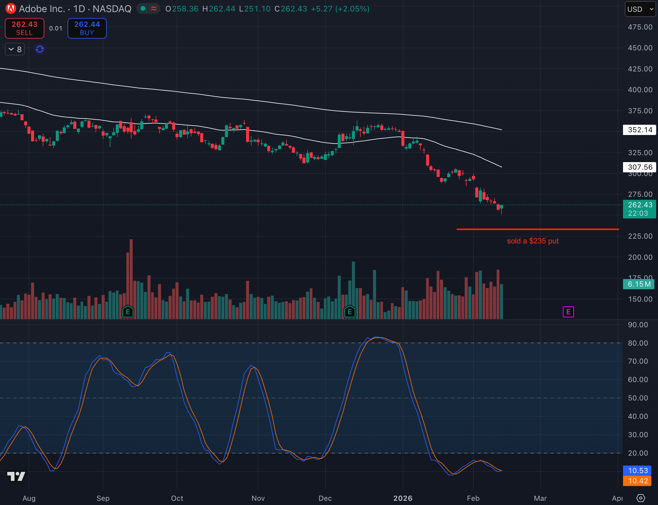The image size is (658, 505).
Task: Click the BUY 262.44 button
Action: 87,28
